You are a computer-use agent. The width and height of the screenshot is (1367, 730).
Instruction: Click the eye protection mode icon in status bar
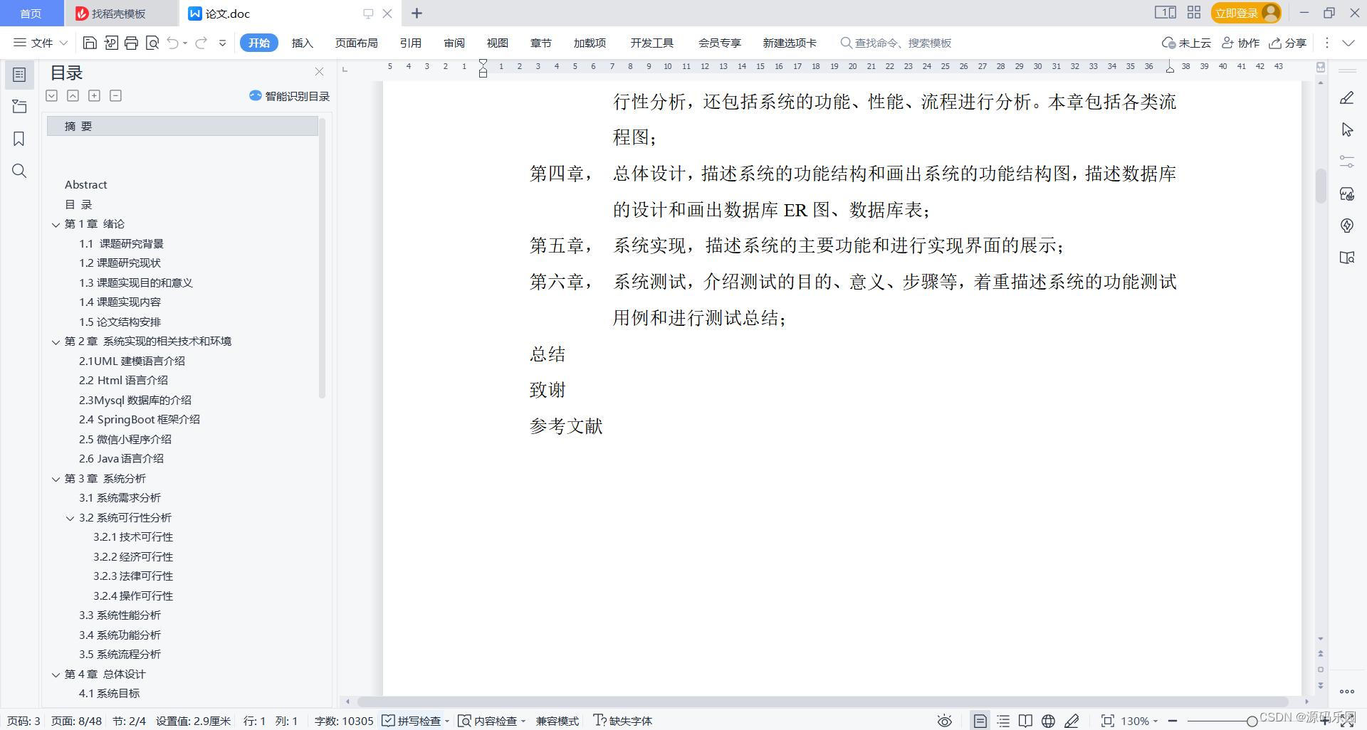(x=945, y=721)
